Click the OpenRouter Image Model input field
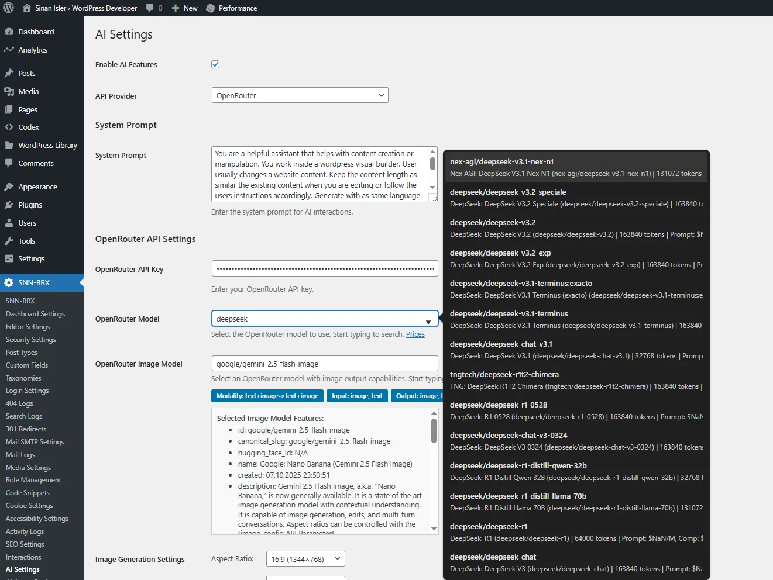This screenshot has width=773, height=580. pyautogui.click(x=324, y=364)
